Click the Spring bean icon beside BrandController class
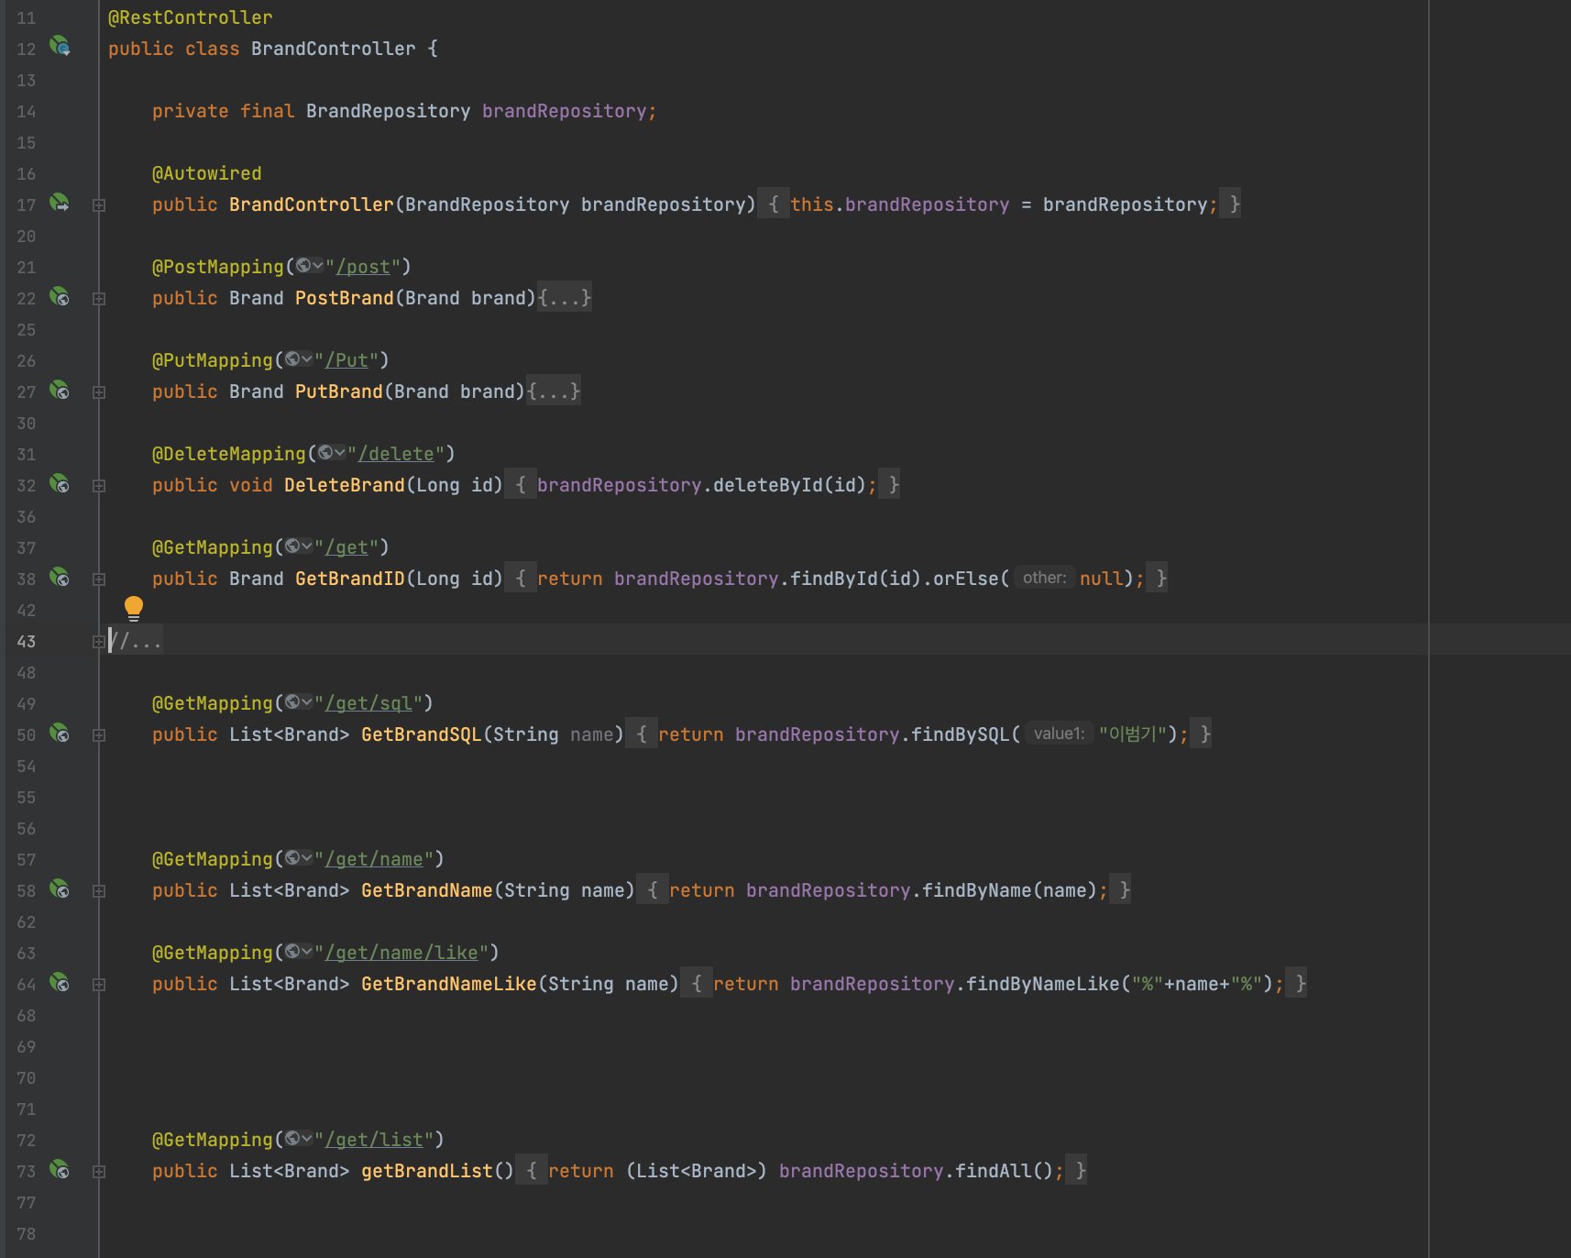 click(60, 46)
